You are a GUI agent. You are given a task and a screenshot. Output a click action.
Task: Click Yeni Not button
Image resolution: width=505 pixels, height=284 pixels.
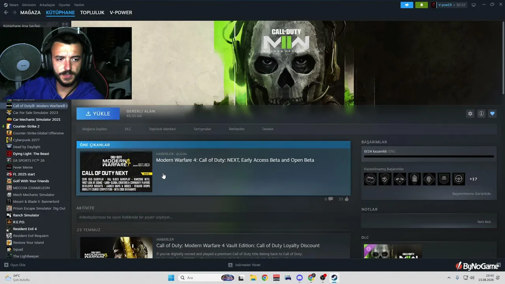[484, 222]
